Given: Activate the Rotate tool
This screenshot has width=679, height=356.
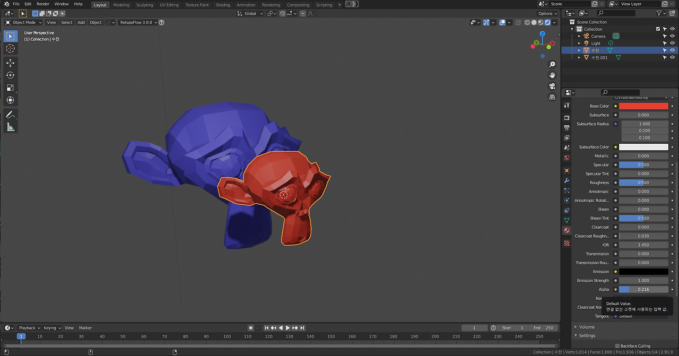Looking at the screenshot, I should pos(11,75).
